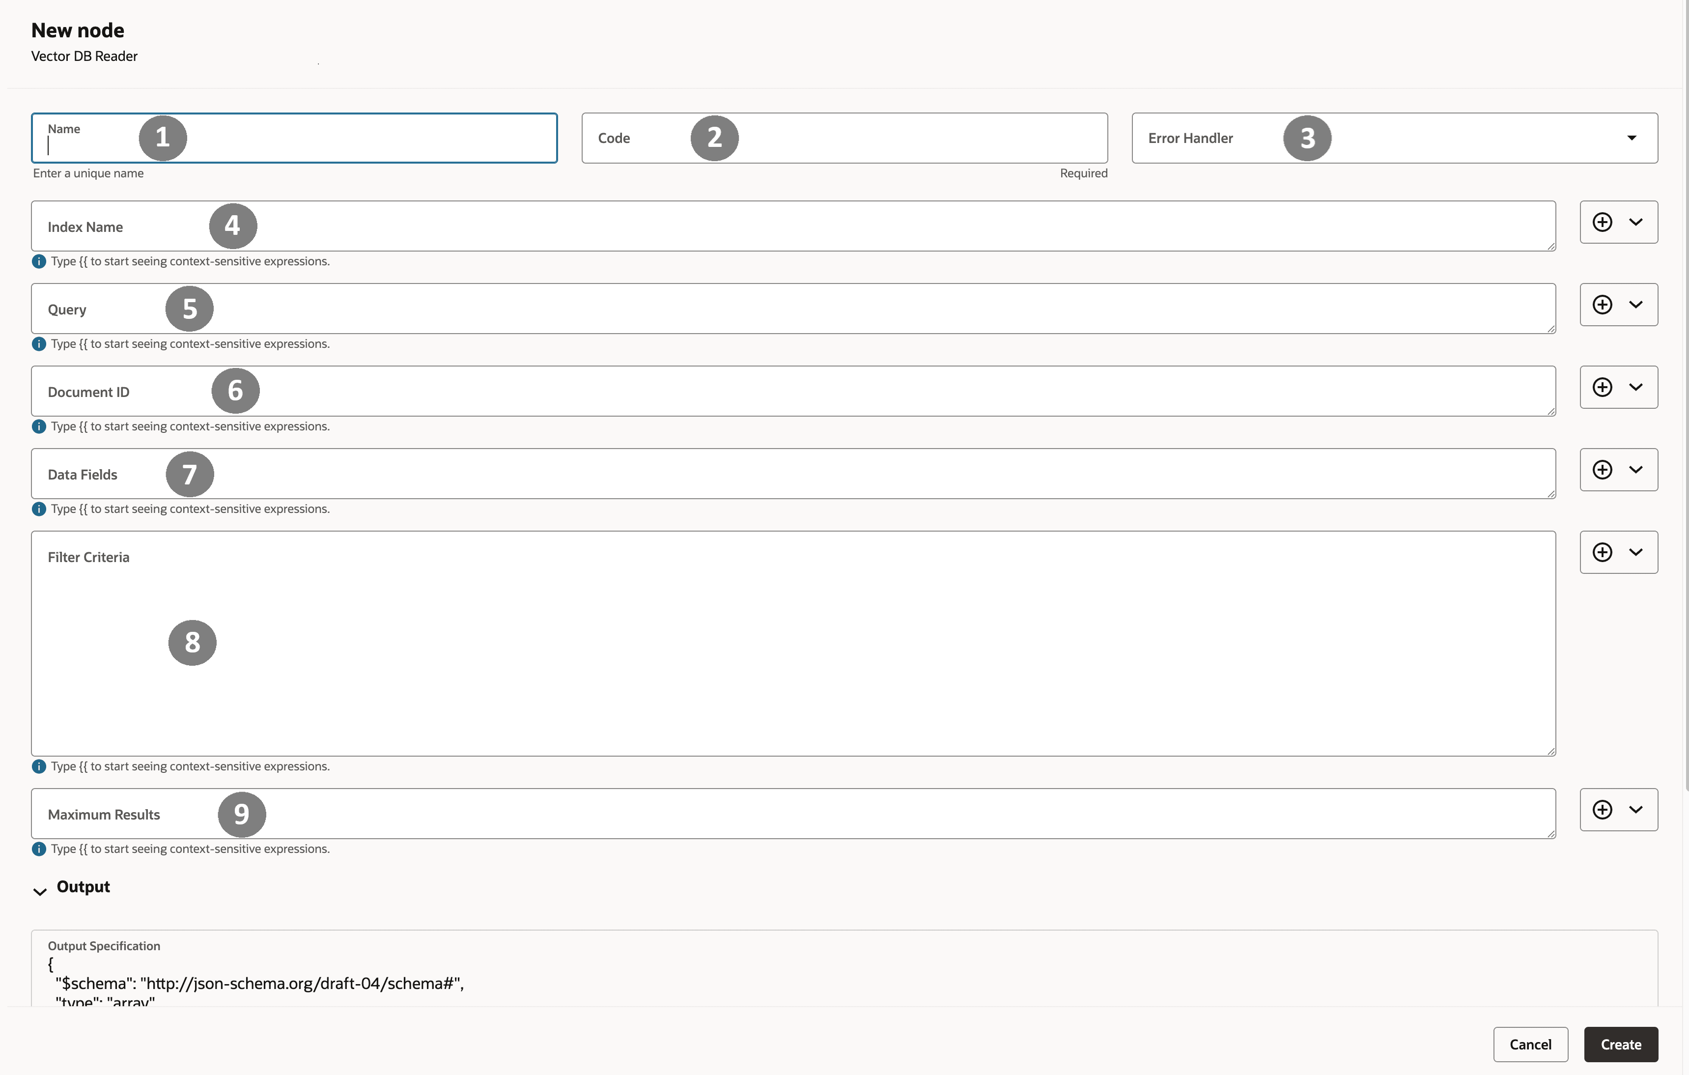Click the plus icon beside Data Fields

tap(1602, 469)
